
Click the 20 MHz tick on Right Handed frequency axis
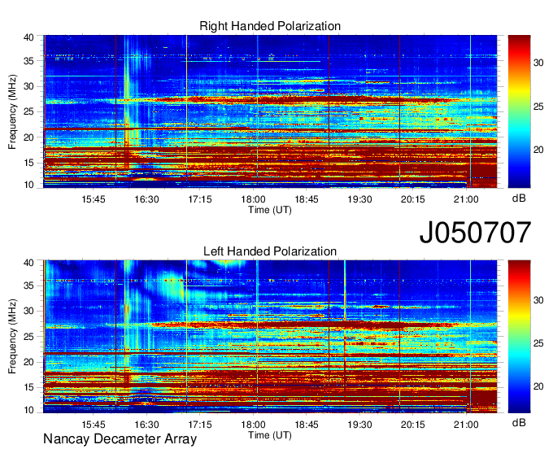[29, 137]
